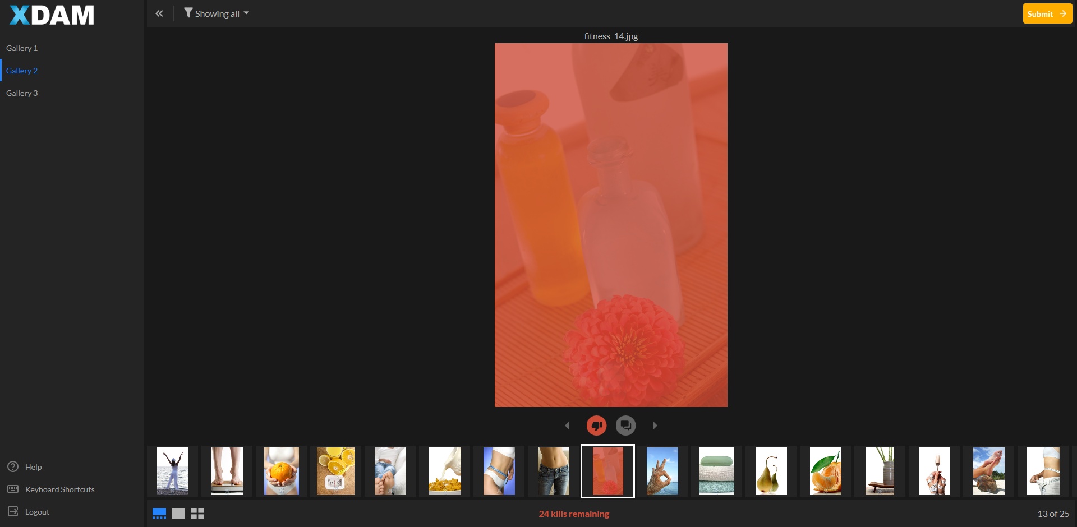Viewport: 1077px width, 527px height.
Task: Toggle the thumbs-down kill button
Action: [x=596, y=426]
